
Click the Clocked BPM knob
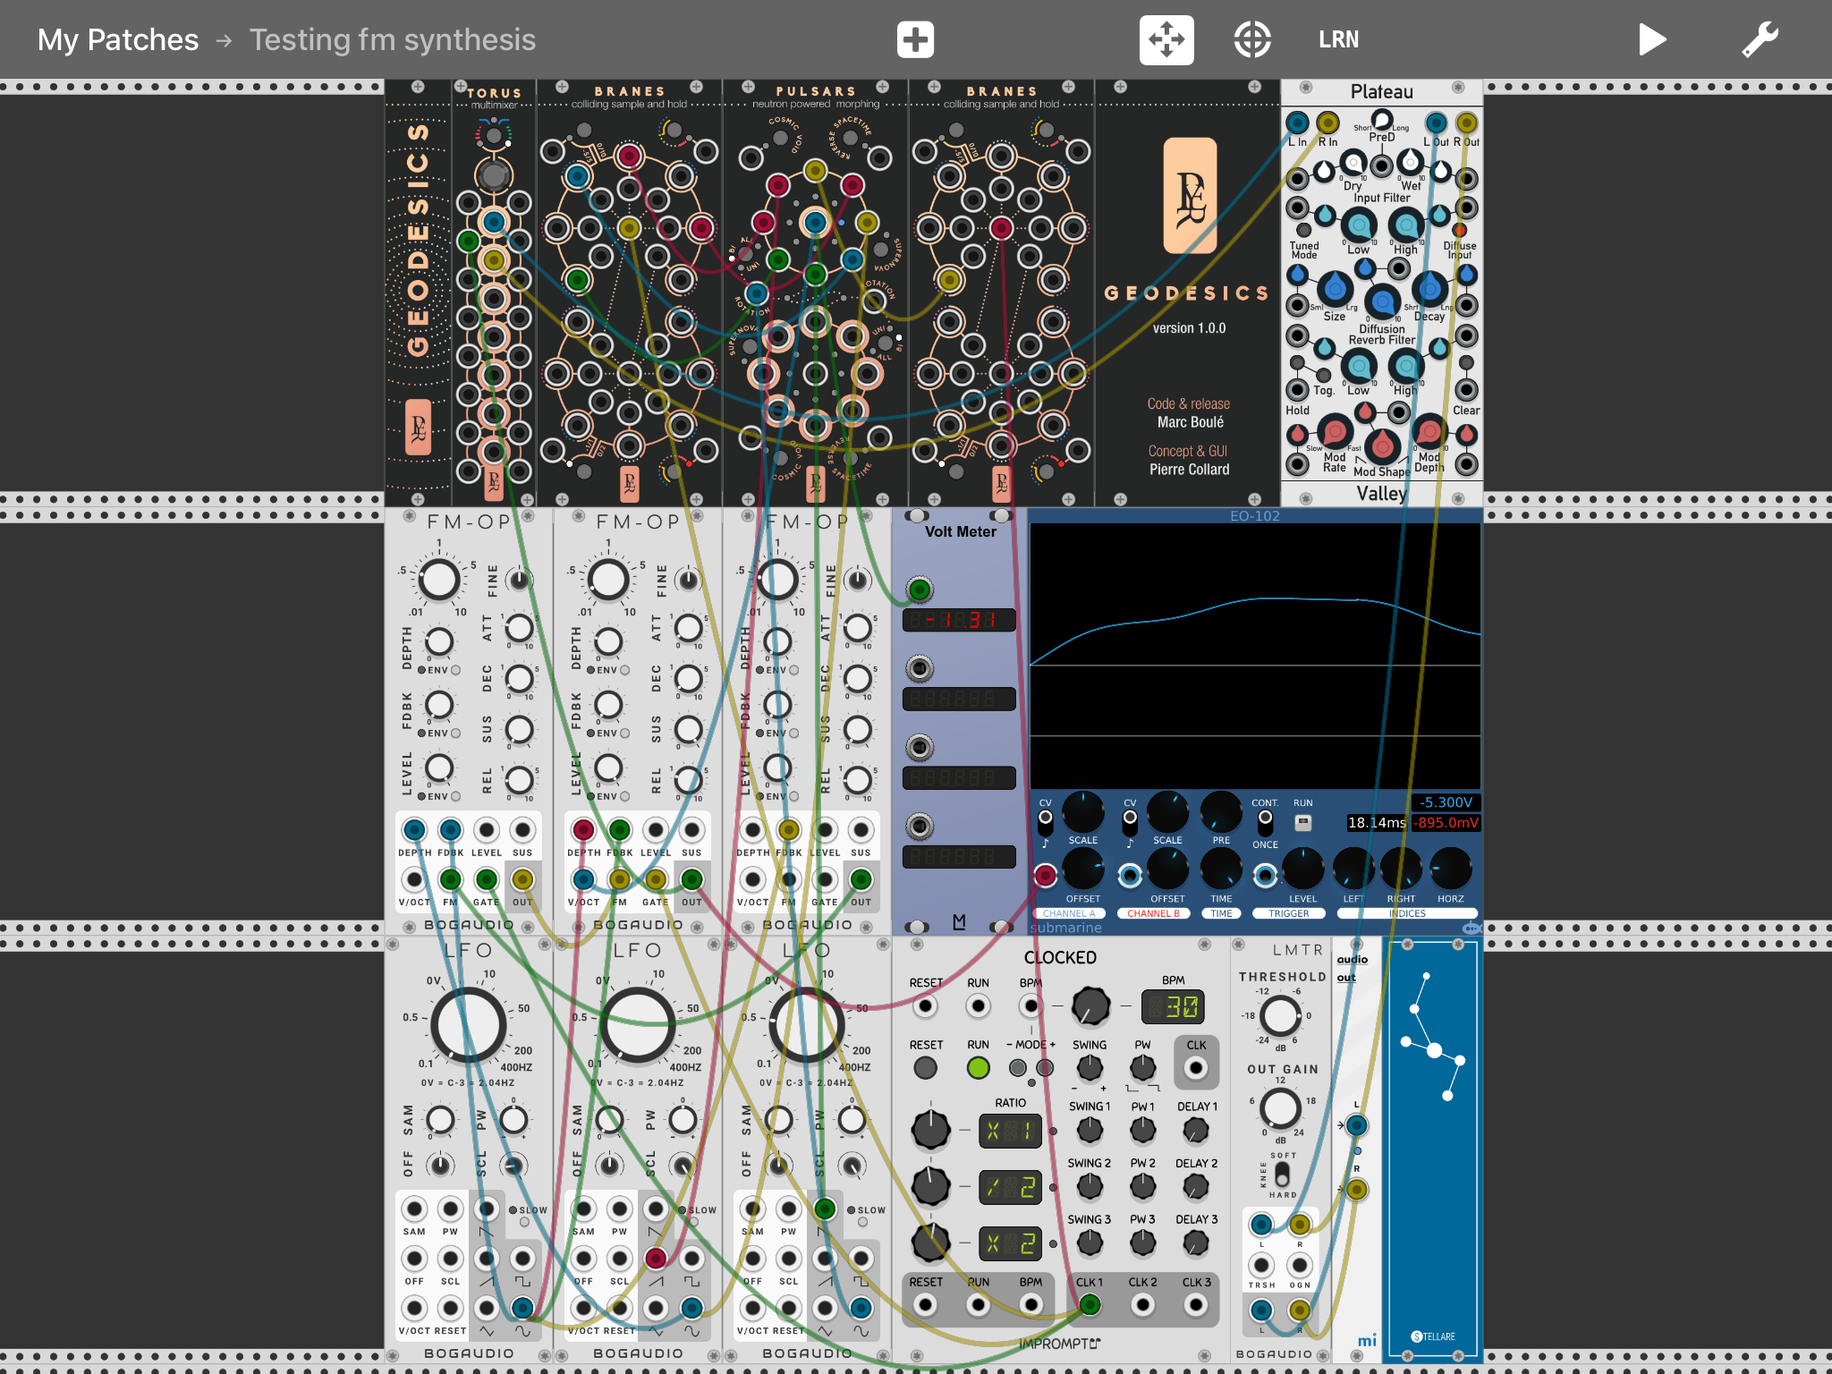[1090, 1005]
